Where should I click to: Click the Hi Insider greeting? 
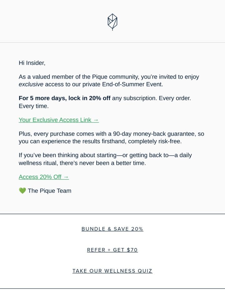click(32, 63)
